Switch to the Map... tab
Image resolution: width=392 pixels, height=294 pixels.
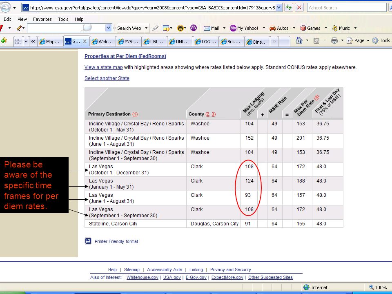tap(50, 42)
